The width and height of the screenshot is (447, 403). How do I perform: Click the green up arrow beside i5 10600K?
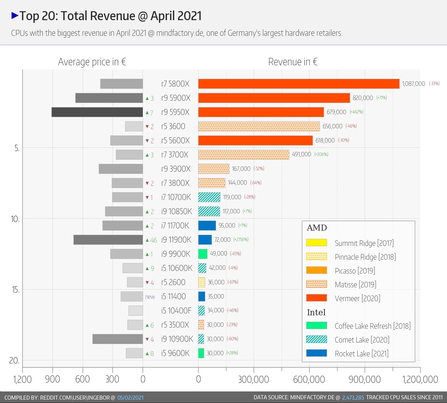click(147, 269)
